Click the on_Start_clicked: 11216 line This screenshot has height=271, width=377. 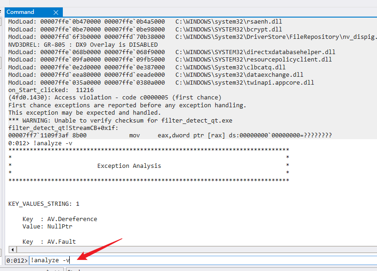(x=51, y=90)
